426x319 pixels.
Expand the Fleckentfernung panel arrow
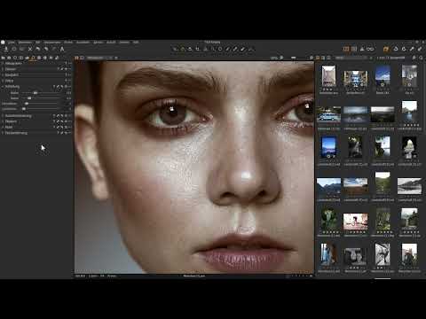pyautogui.click(x=3, y=133)
